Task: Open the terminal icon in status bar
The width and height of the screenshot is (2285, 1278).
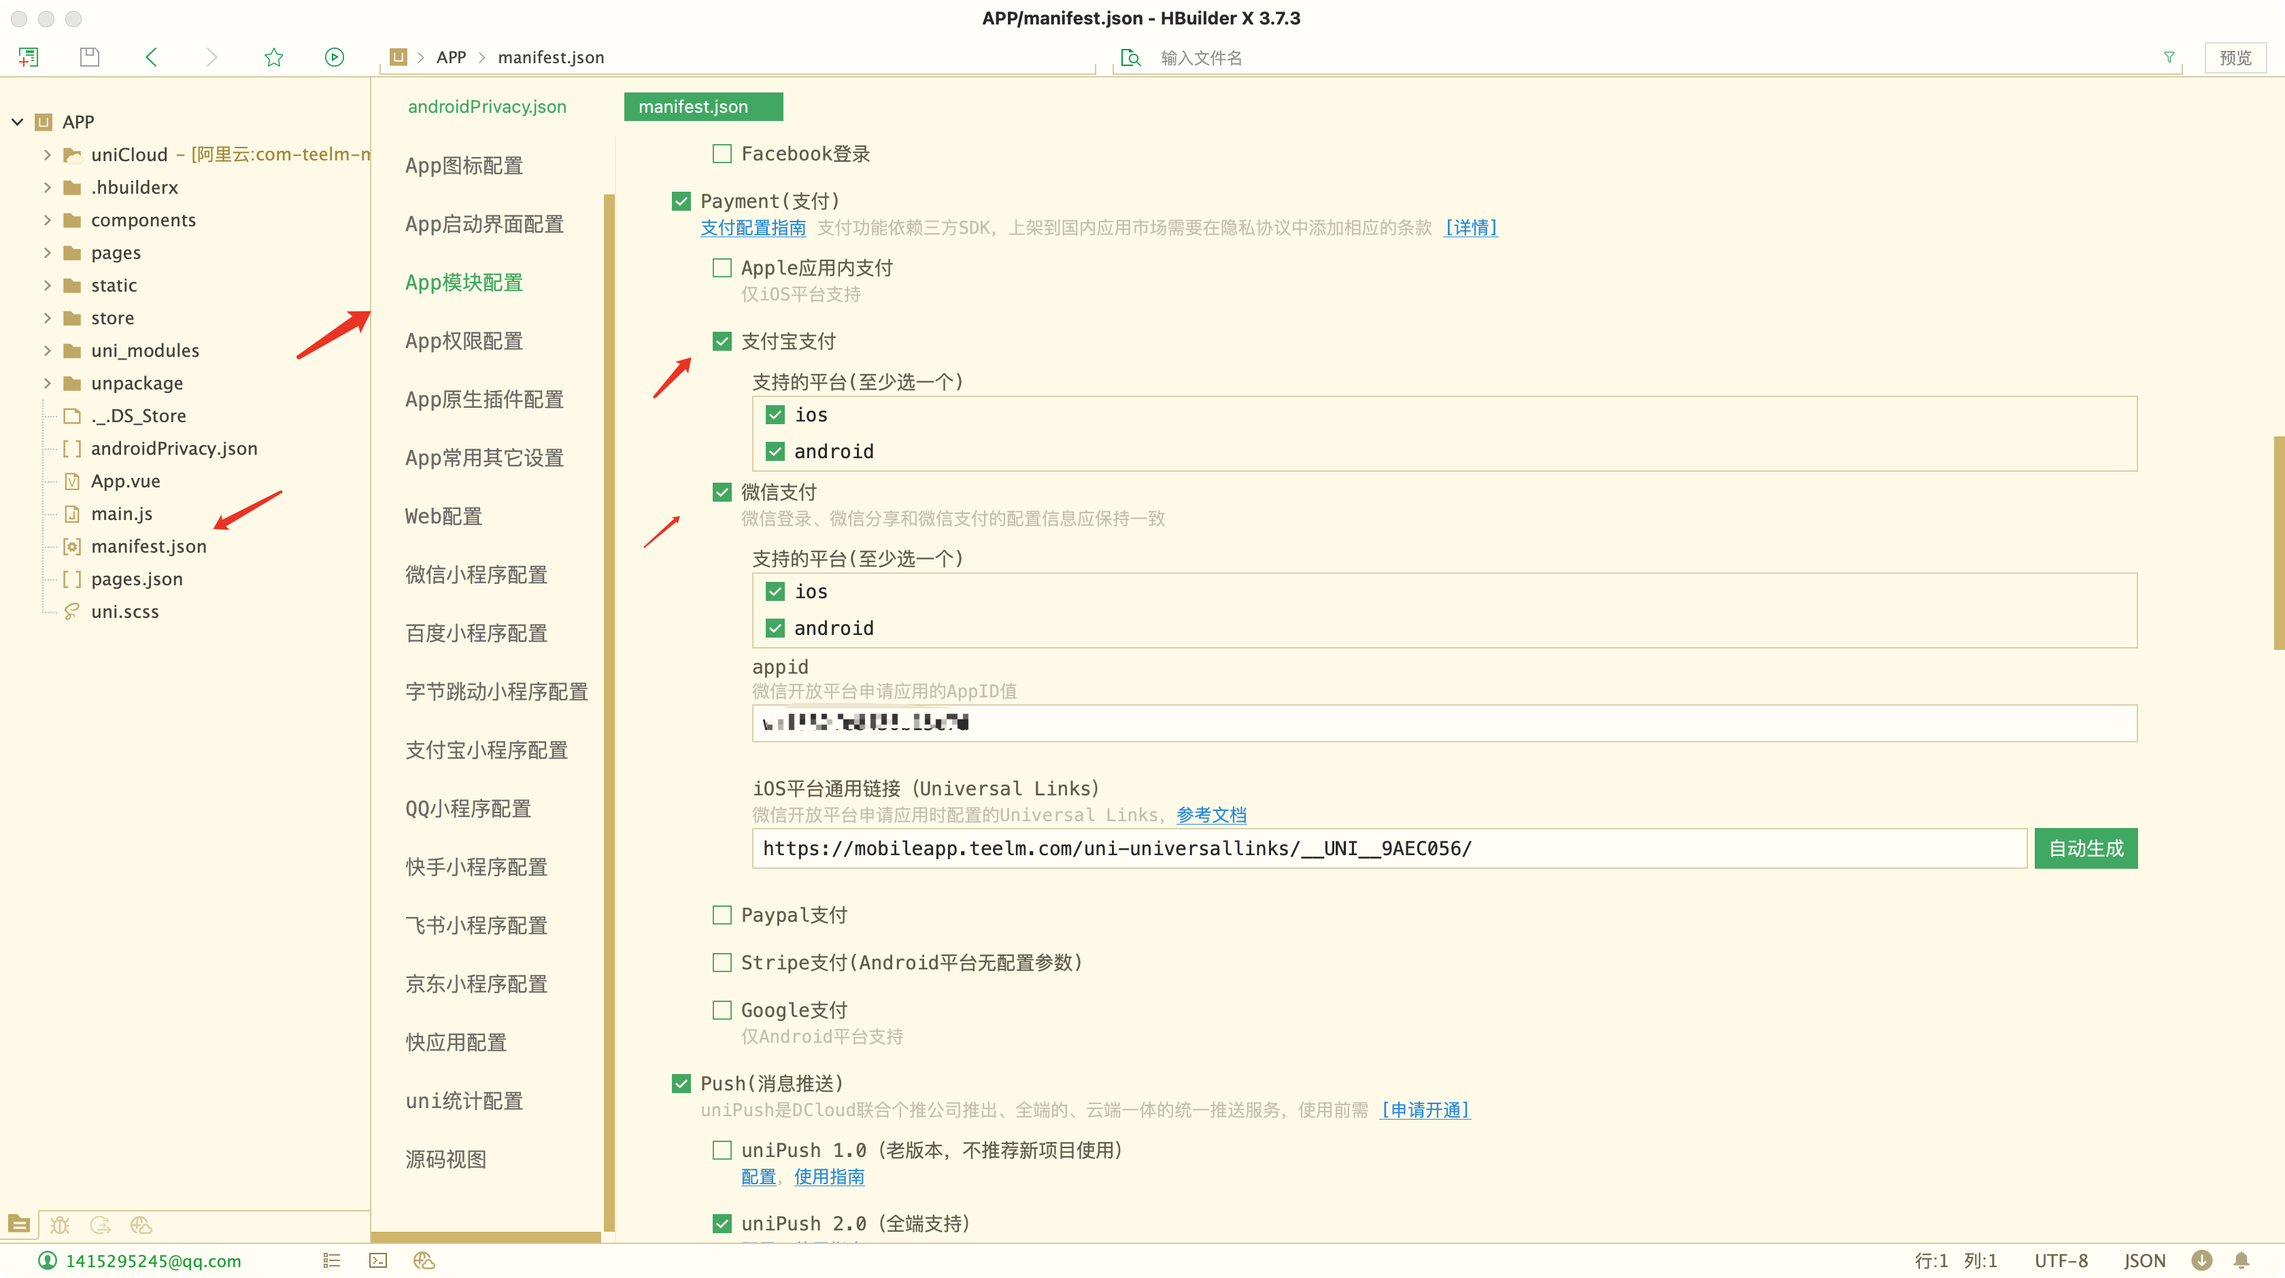Action: pyautogui.click(x=378, y=1260)
